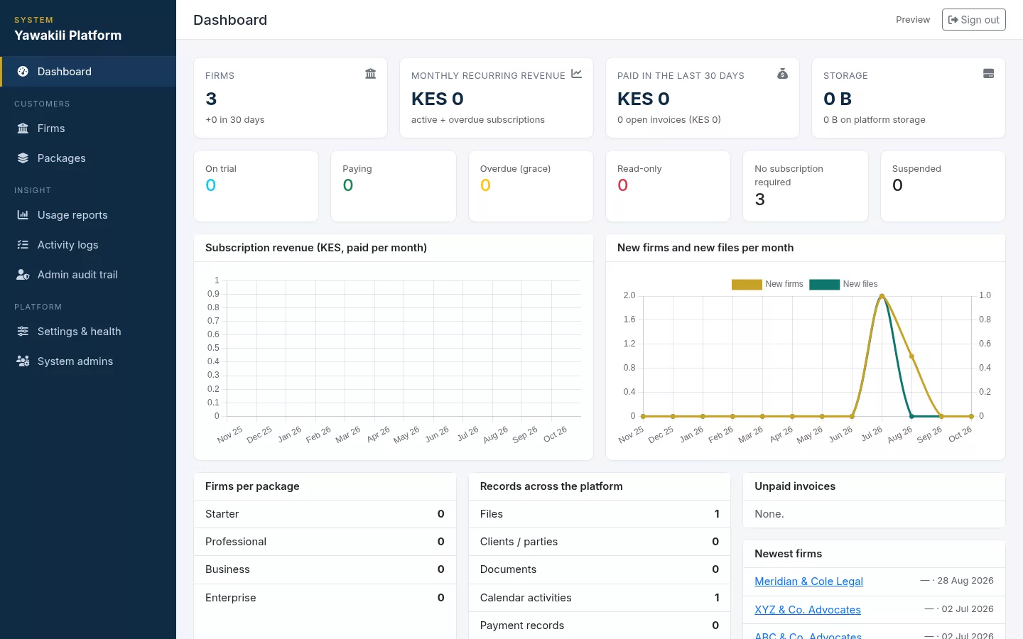1023x639 pixels.
Task: Open Activity logs section
Action: [x=88, y=245]
